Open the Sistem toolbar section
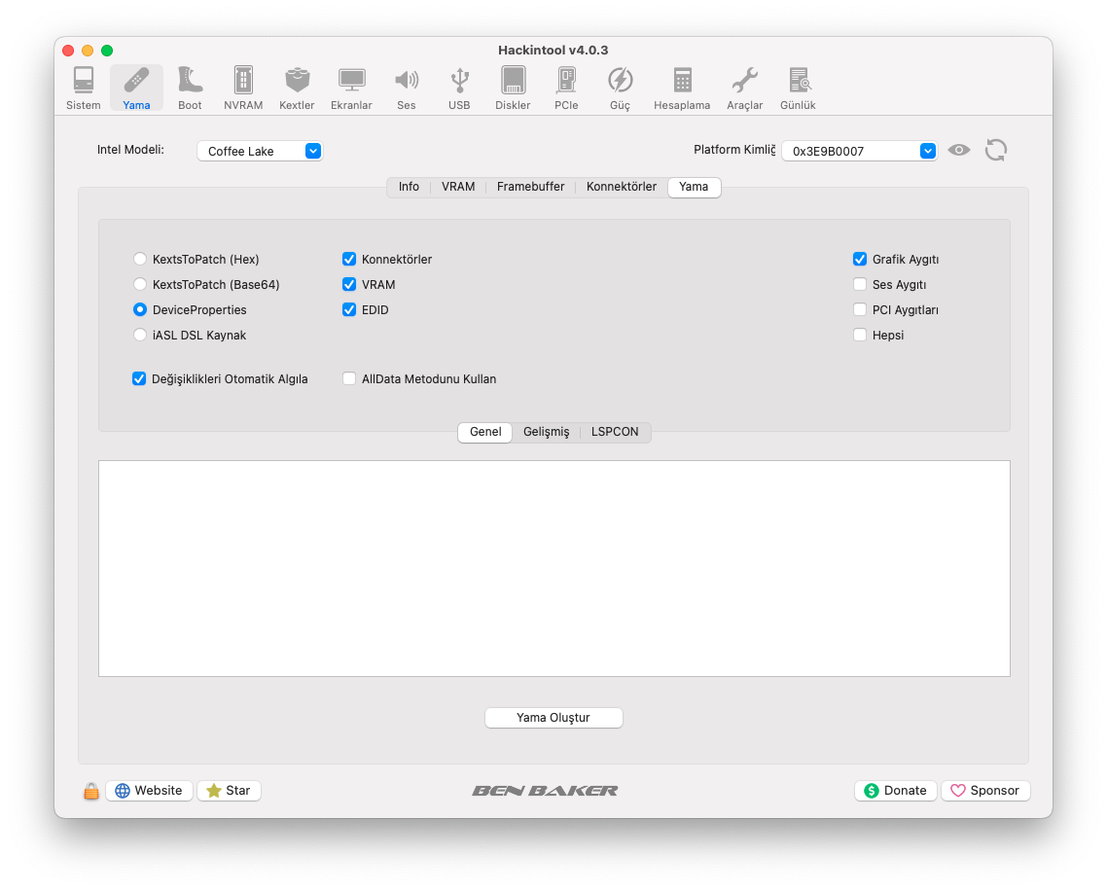 click(x=84, y=88)
